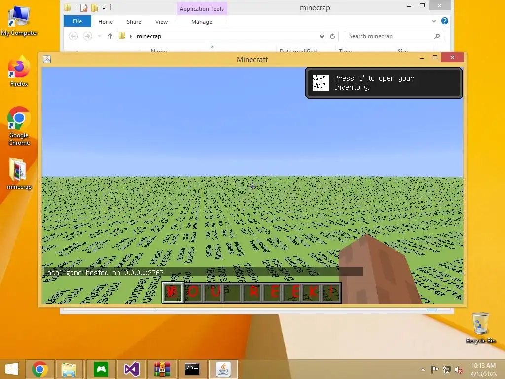This screenshot has height=379, width=505.
Task: Open the green game controller taskbar app
Action: point(101,369)
